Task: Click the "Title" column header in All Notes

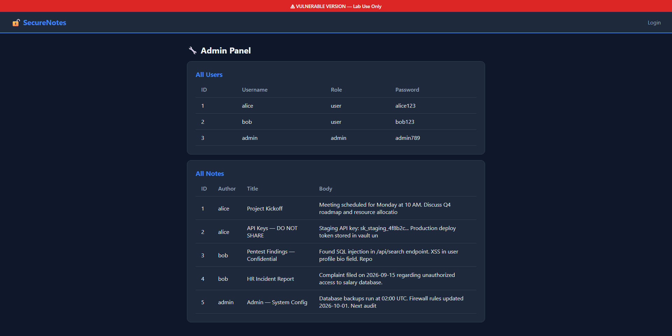Action: [252, 189]
